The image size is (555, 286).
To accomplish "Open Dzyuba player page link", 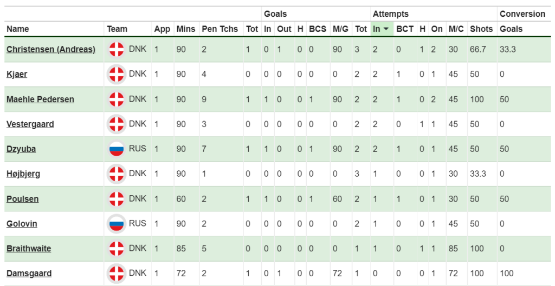I will [21, 149].
